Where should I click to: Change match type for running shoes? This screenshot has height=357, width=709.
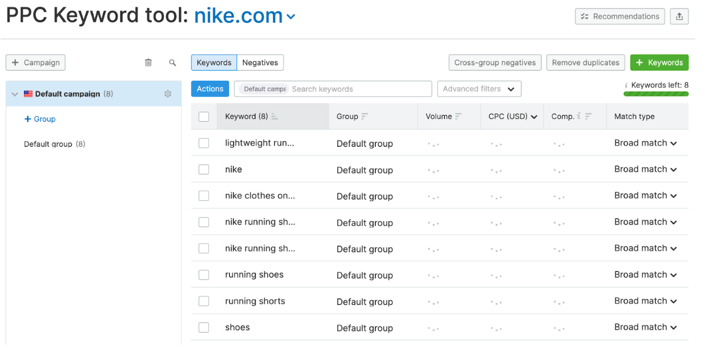tap(646, 274)
